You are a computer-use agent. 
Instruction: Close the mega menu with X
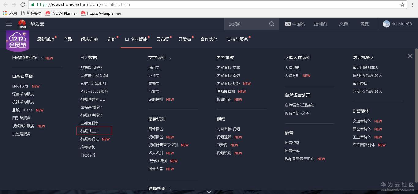(x=410, y=56)
